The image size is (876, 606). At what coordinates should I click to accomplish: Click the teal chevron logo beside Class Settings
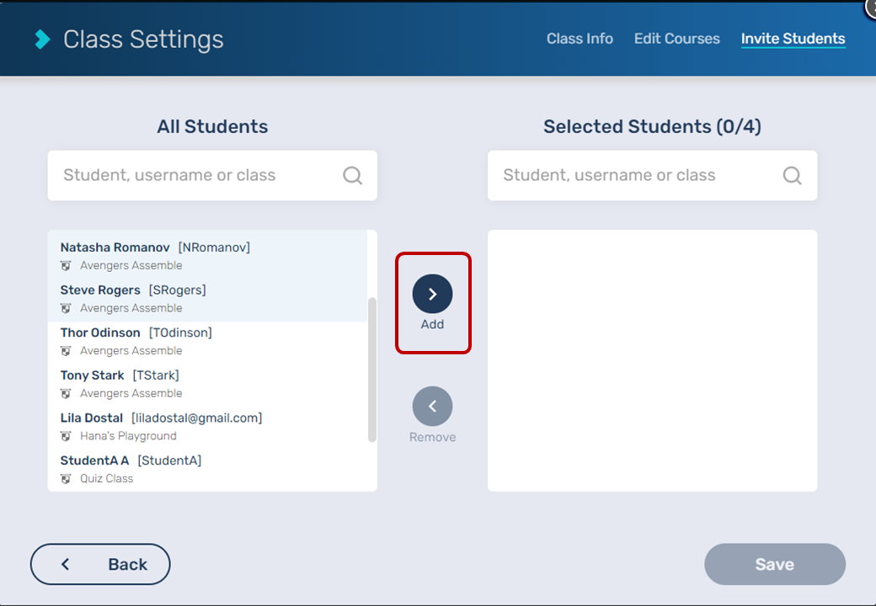coord(42,39)
